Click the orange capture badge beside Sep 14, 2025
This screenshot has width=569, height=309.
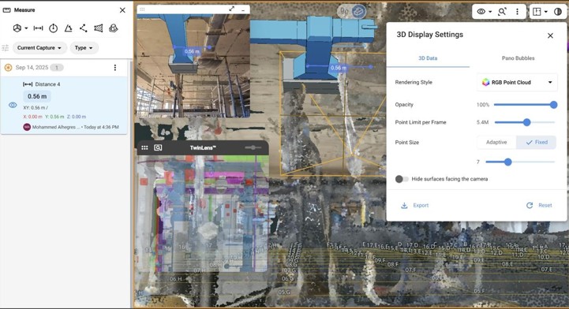pos(9,67)
